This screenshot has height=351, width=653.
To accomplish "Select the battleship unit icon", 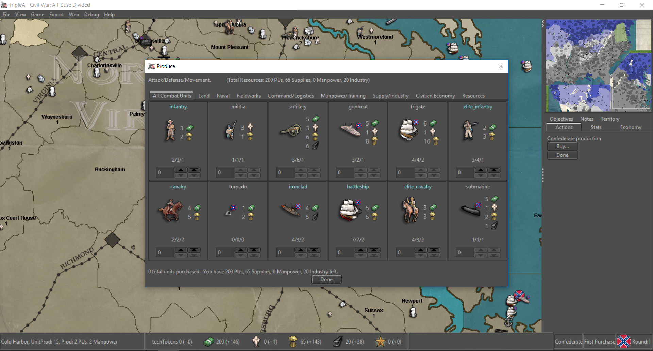I will [350, 210].
